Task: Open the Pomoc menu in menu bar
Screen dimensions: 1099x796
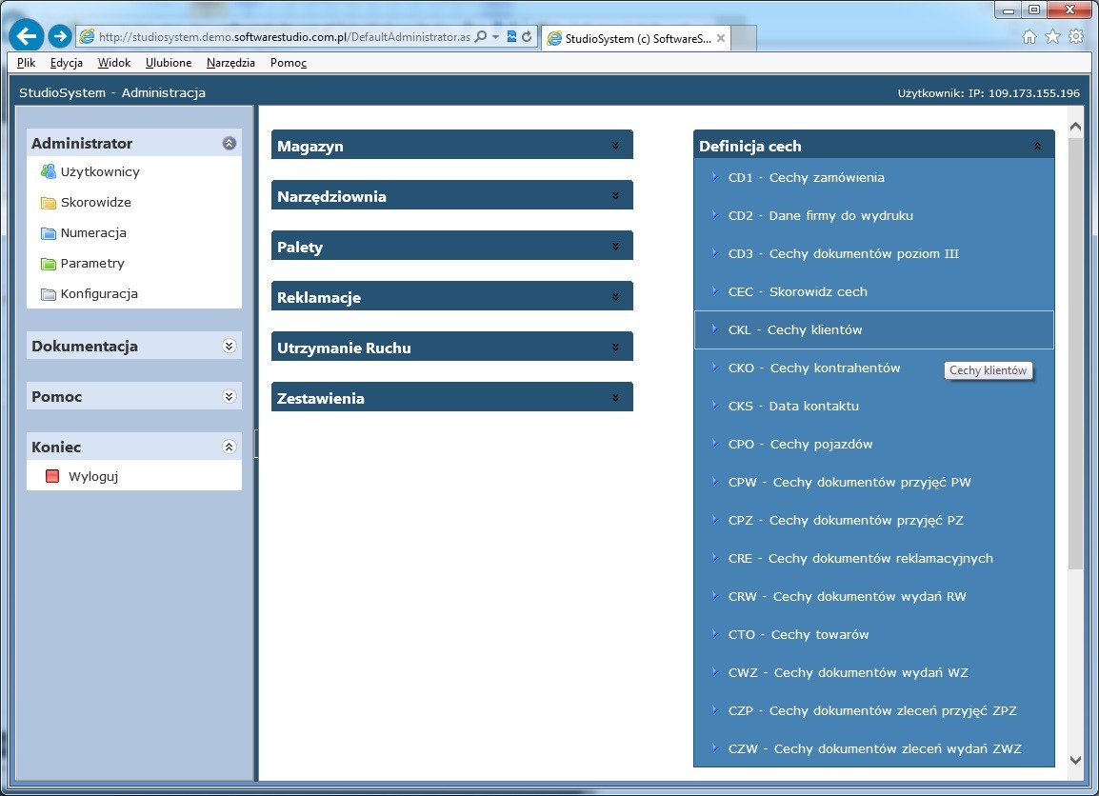Action: (x=288, y=62)
